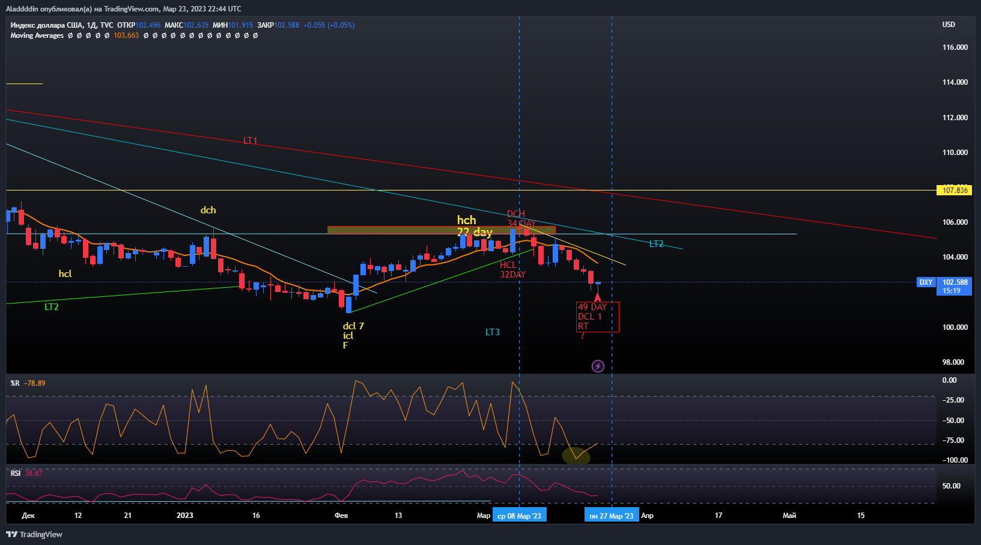
Task: Click the Фев month label on time axis
Action: [x=341, y=516]
